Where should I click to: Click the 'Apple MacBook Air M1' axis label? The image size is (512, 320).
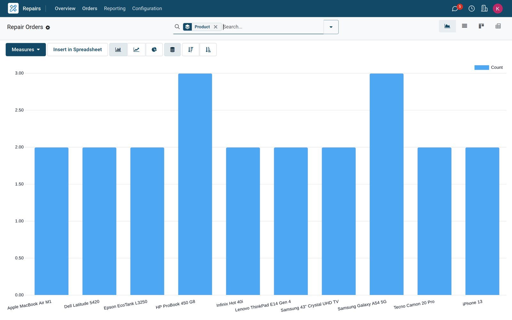[x=29, y=305]
